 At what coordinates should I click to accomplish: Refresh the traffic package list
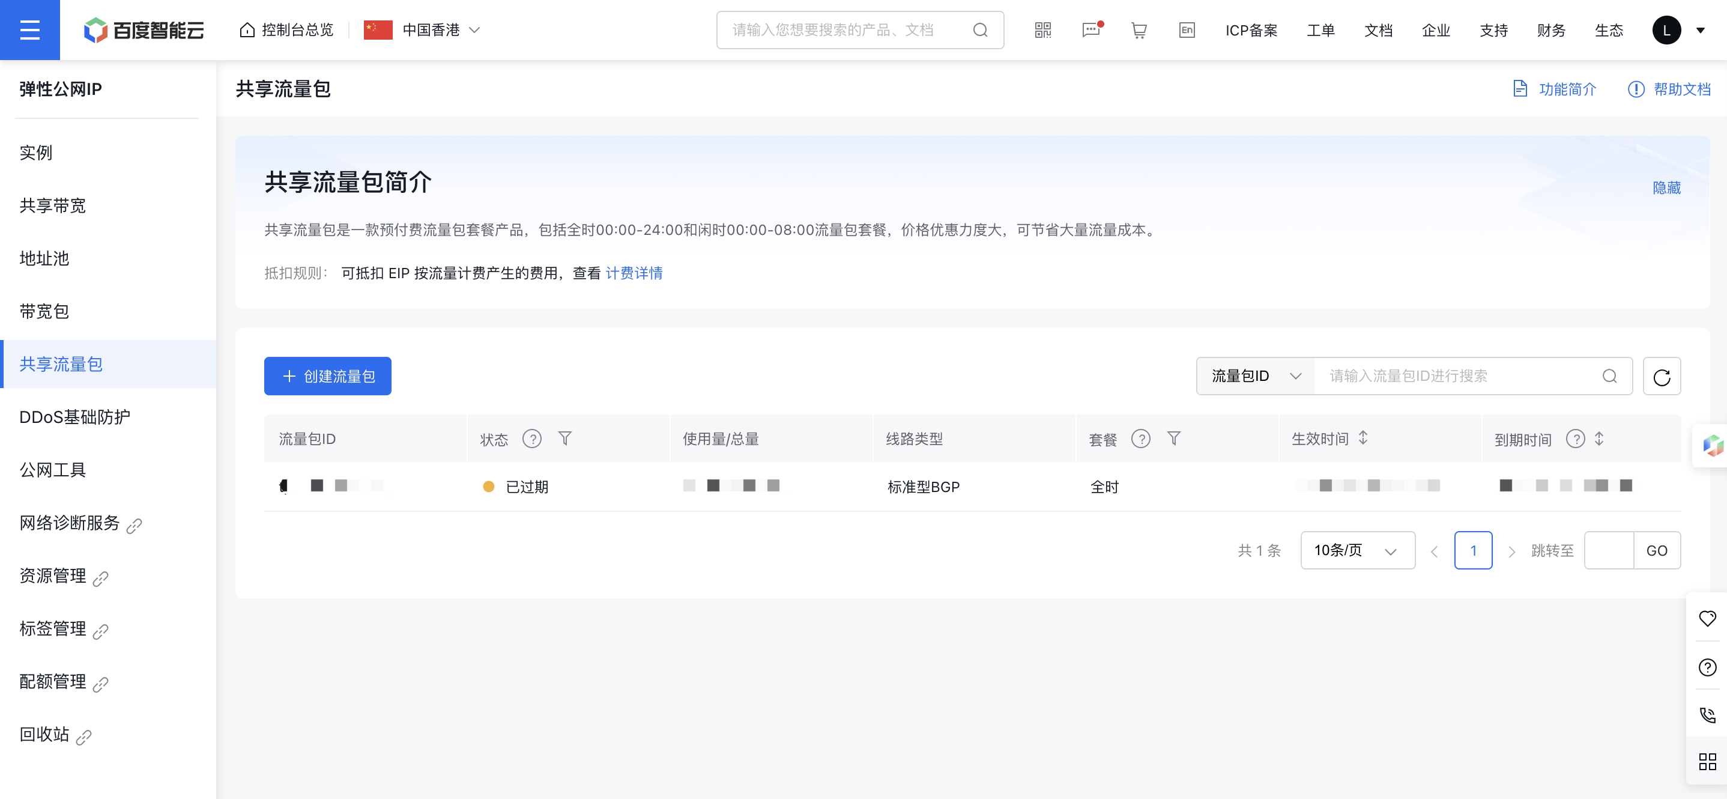coord(1662,376)
